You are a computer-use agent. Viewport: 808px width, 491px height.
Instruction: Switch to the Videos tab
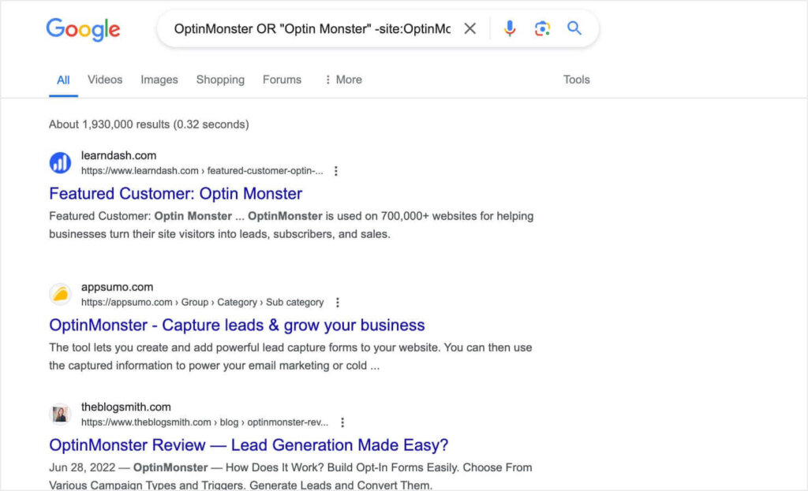105,80
